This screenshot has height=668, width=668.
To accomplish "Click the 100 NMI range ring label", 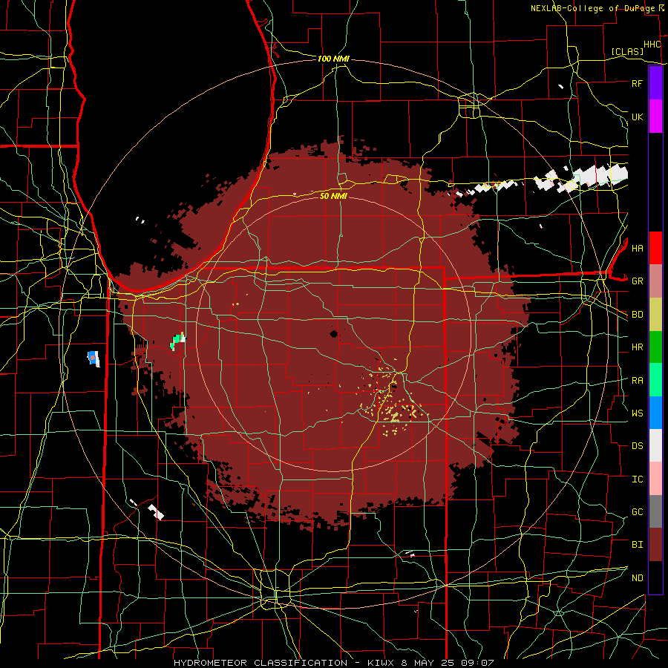I will click(x=333, y=59).
